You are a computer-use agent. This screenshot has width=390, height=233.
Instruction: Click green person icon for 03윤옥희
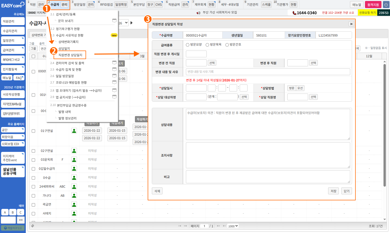point(74,160)
